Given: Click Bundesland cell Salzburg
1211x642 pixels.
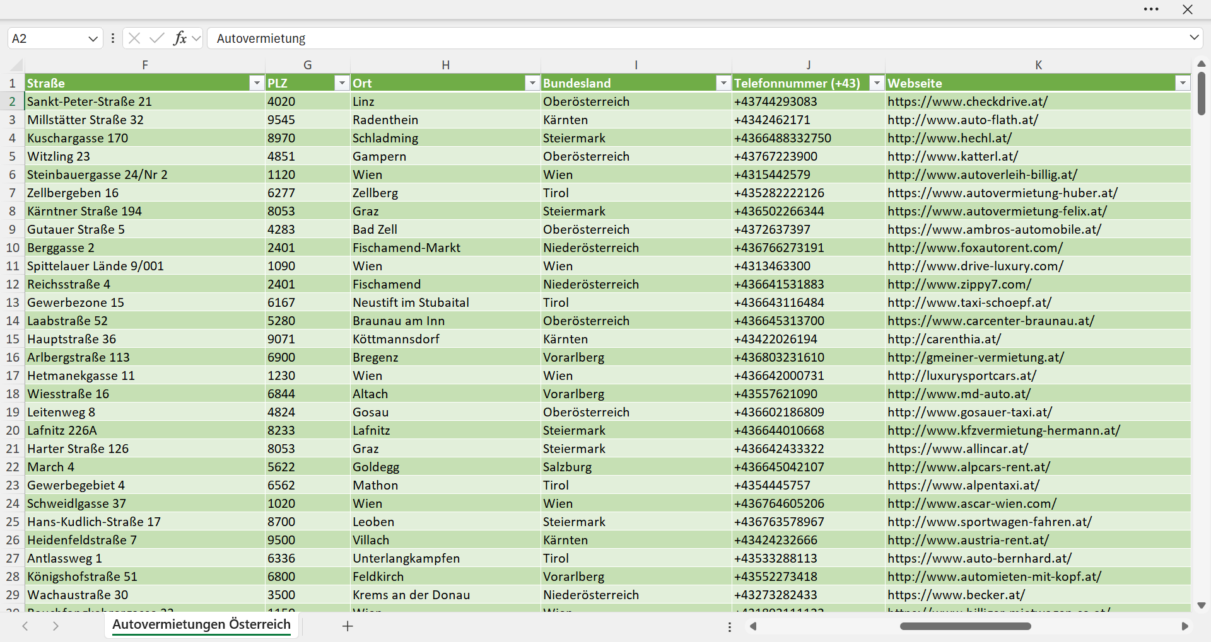Looking at the screenshot, I should click(636, 467).
